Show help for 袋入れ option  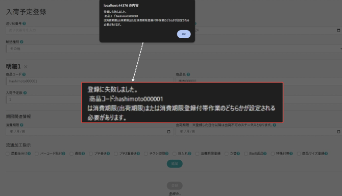pyautogui.click(x=190, y=154)
